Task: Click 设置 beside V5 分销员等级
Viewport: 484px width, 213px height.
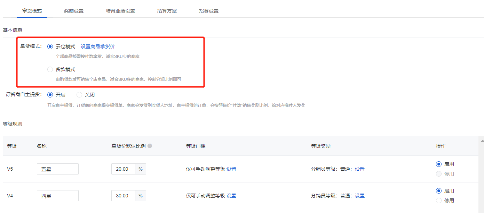Action: tap(359, 169)
